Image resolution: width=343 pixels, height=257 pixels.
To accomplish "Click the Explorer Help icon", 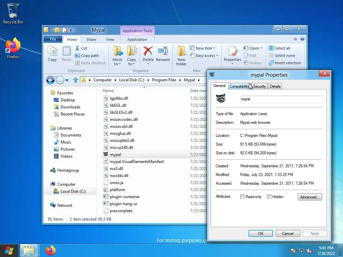I will (302, 39).
